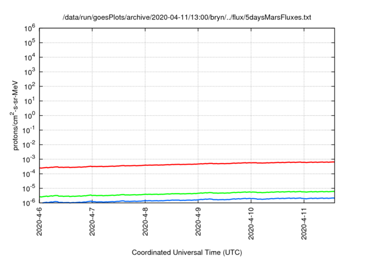Image resolution: width=369 pixels, height=258 pixels.
Task: Click the Coordinated Universal Time (UTC) axis label
Action: [x=187, y=252]
